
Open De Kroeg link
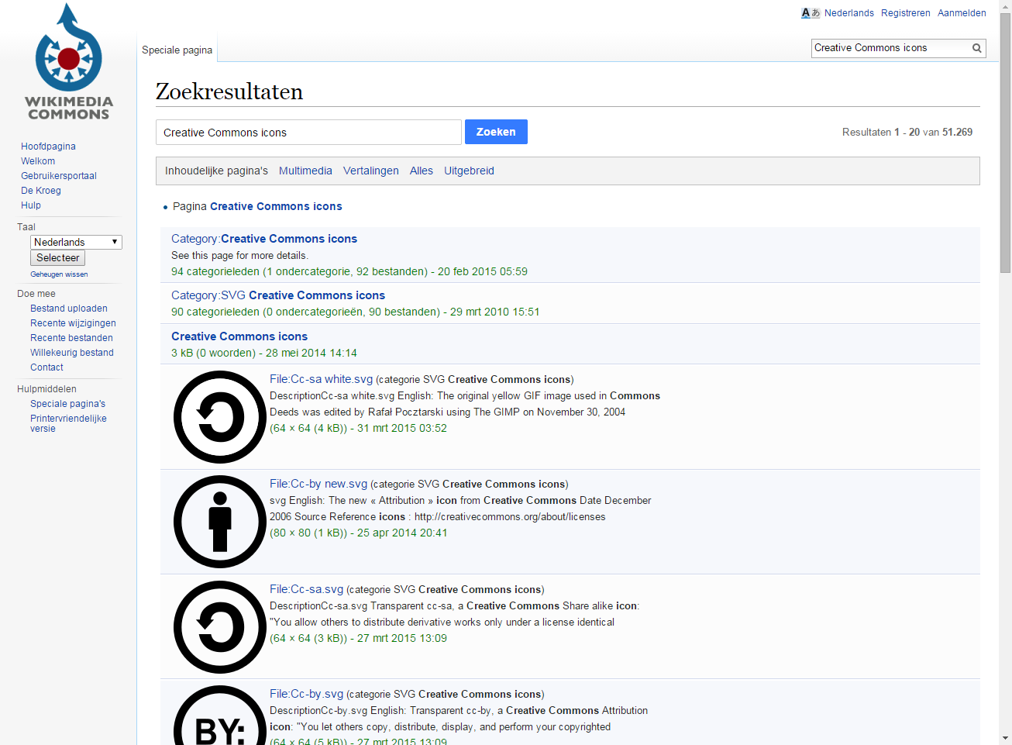tap(41, 191)
